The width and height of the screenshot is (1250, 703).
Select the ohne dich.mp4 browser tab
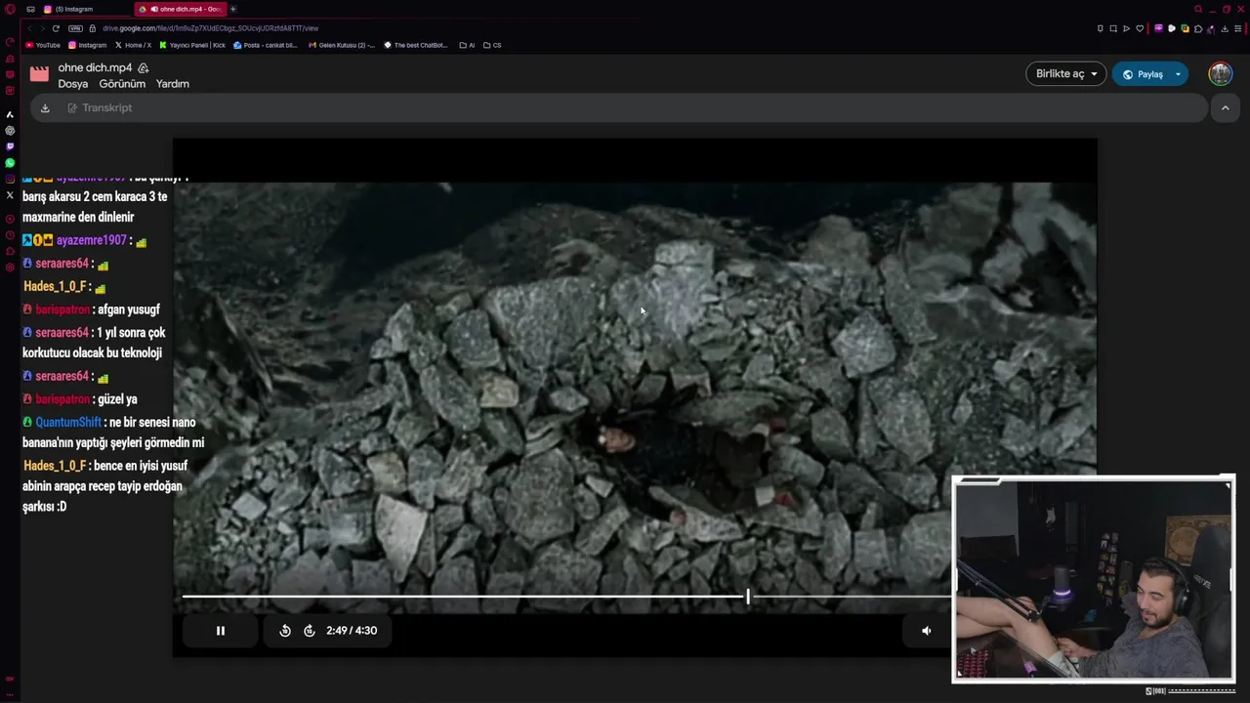(x=183, y=9)
